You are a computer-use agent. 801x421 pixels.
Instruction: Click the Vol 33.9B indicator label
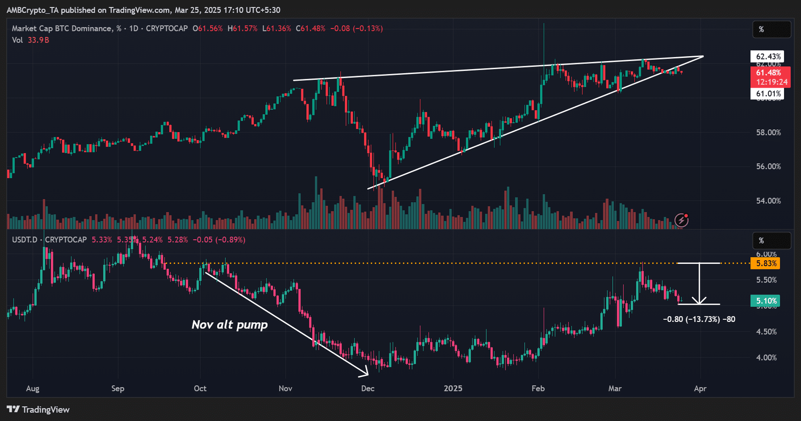31,40
